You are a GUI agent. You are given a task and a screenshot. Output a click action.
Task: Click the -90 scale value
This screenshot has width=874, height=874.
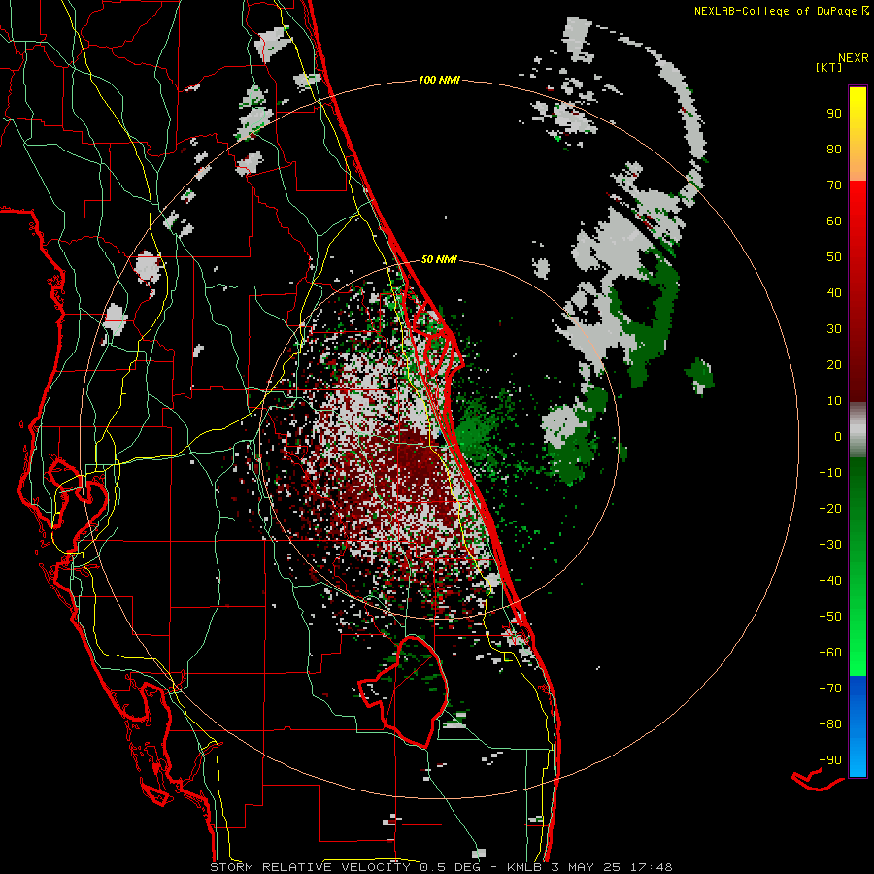point(830,760)
